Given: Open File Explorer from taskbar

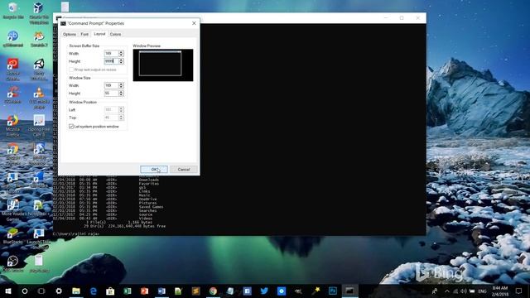Looking at the screenshot, I should (76, 291).
